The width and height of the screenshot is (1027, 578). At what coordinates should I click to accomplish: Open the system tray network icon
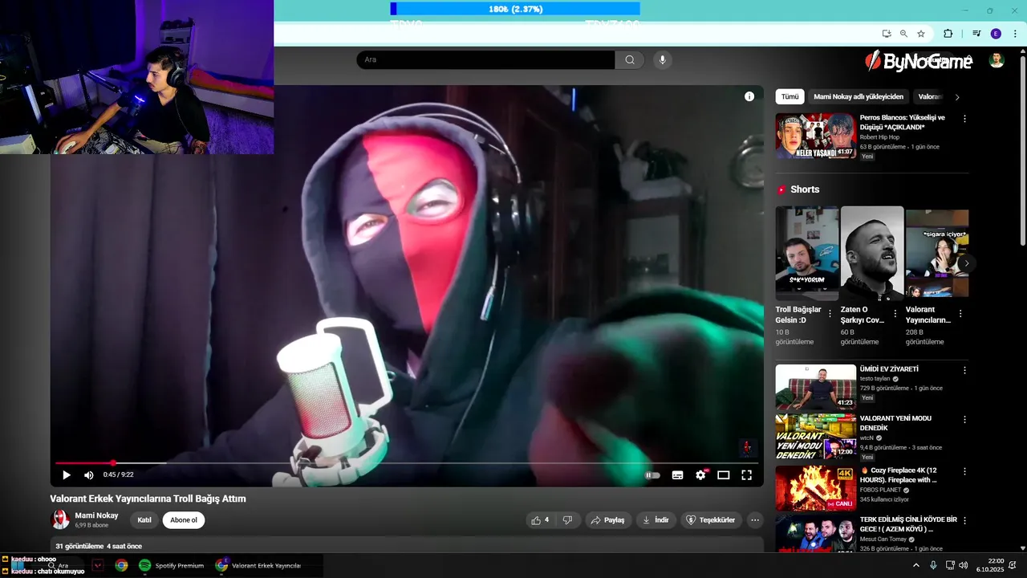[949, 565]
